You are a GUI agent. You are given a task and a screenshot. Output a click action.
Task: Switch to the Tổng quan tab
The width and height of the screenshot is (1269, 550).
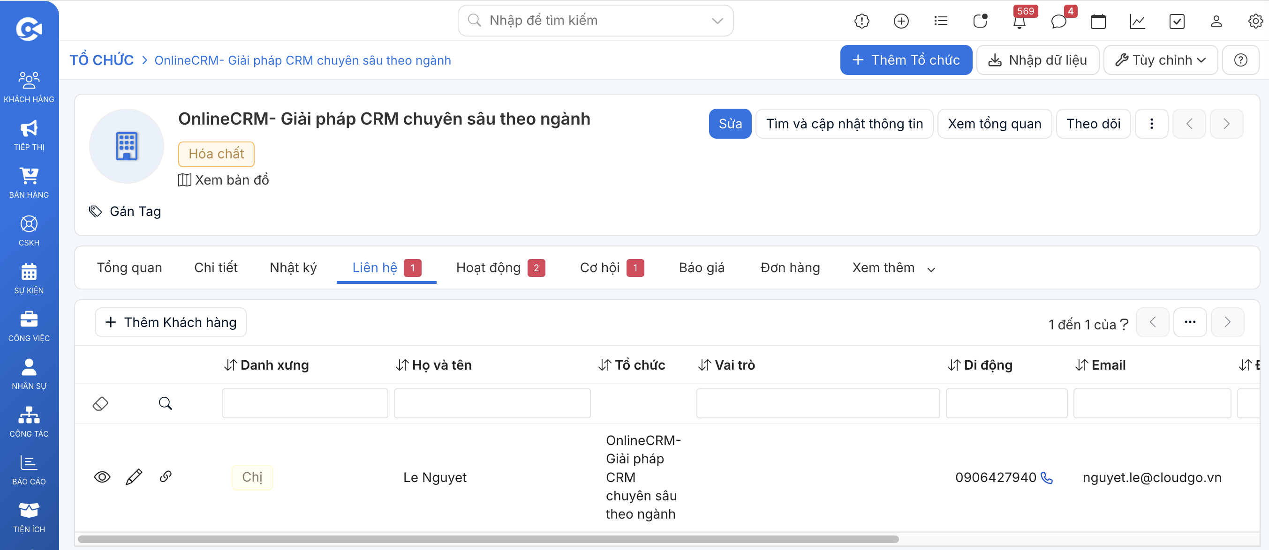[x=129, y=268]
